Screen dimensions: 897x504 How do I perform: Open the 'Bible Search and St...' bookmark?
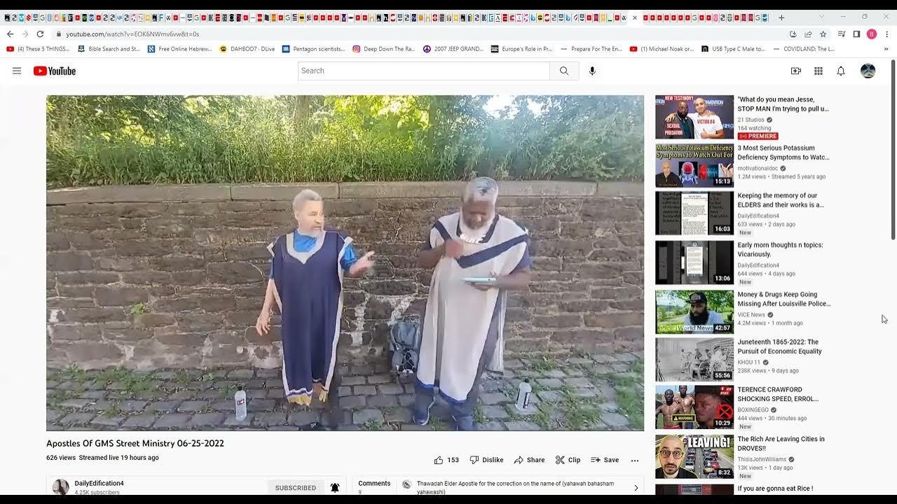tap(109, 49)
